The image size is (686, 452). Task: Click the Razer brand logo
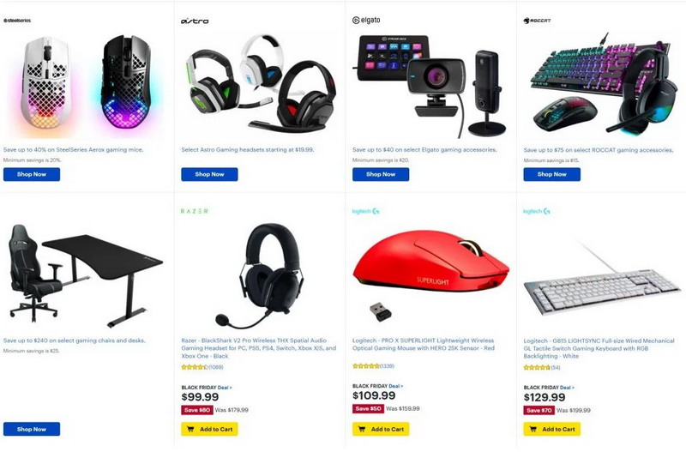coord(195,211)
